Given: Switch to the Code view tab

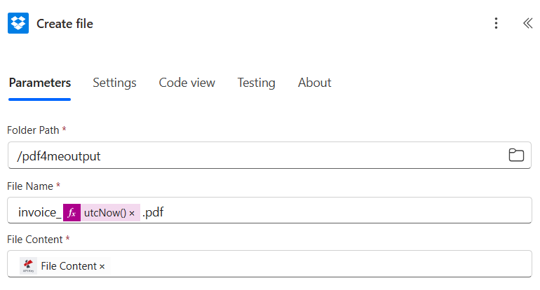Looking at the screenshot, I should (187, 83).
